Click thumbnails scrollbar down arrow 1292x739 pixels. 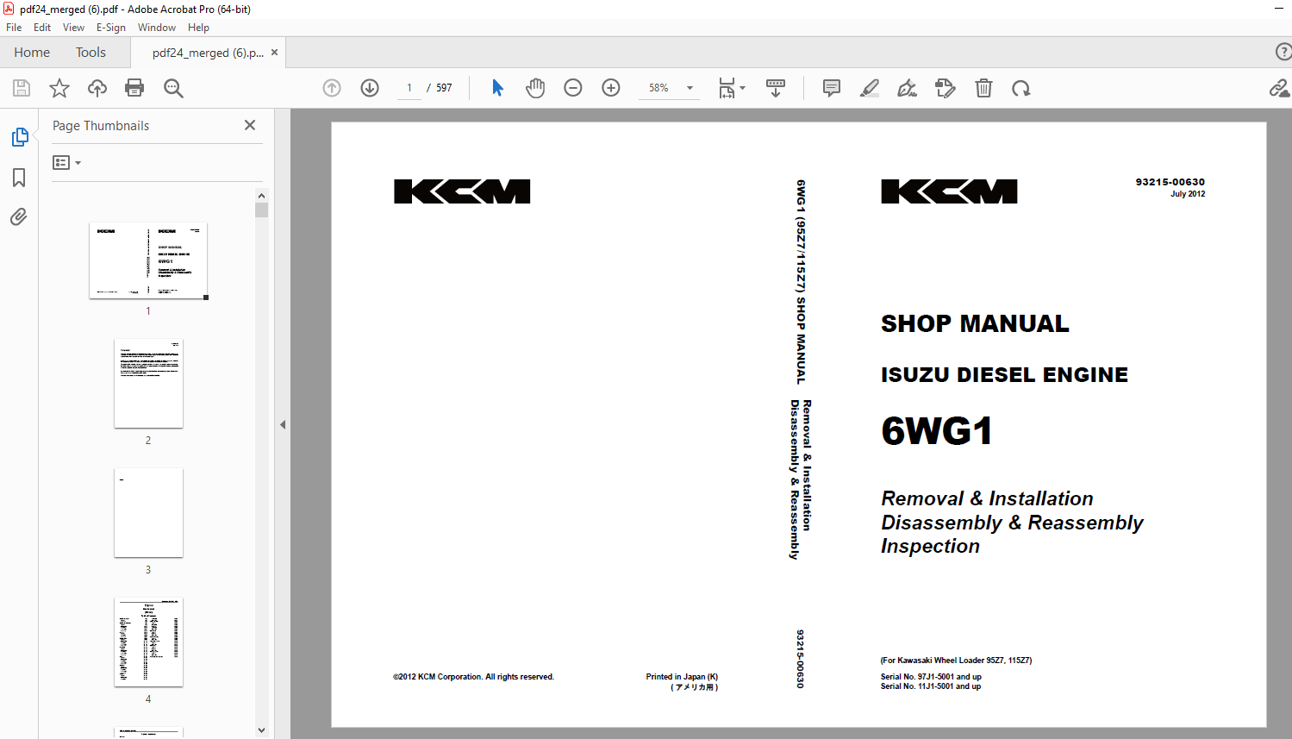(262, 730)
